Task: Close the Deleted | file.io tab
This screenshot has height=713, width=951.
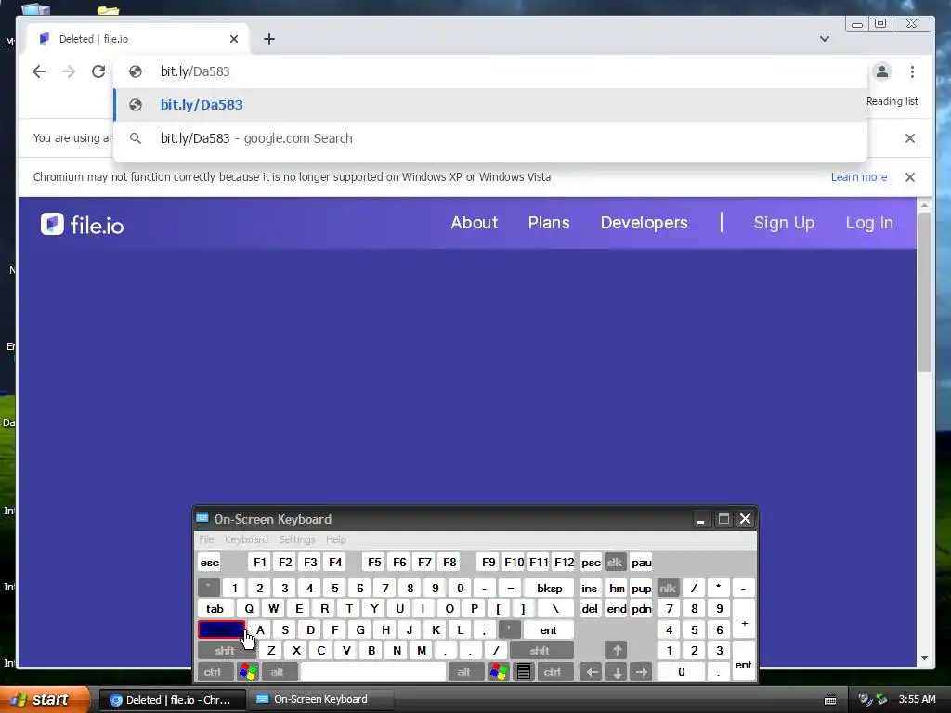Action: point(234,39)
